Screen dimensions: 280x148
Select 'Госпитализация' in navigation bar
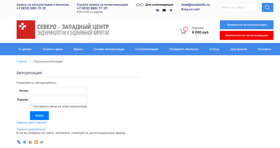(x=147, y=49)
